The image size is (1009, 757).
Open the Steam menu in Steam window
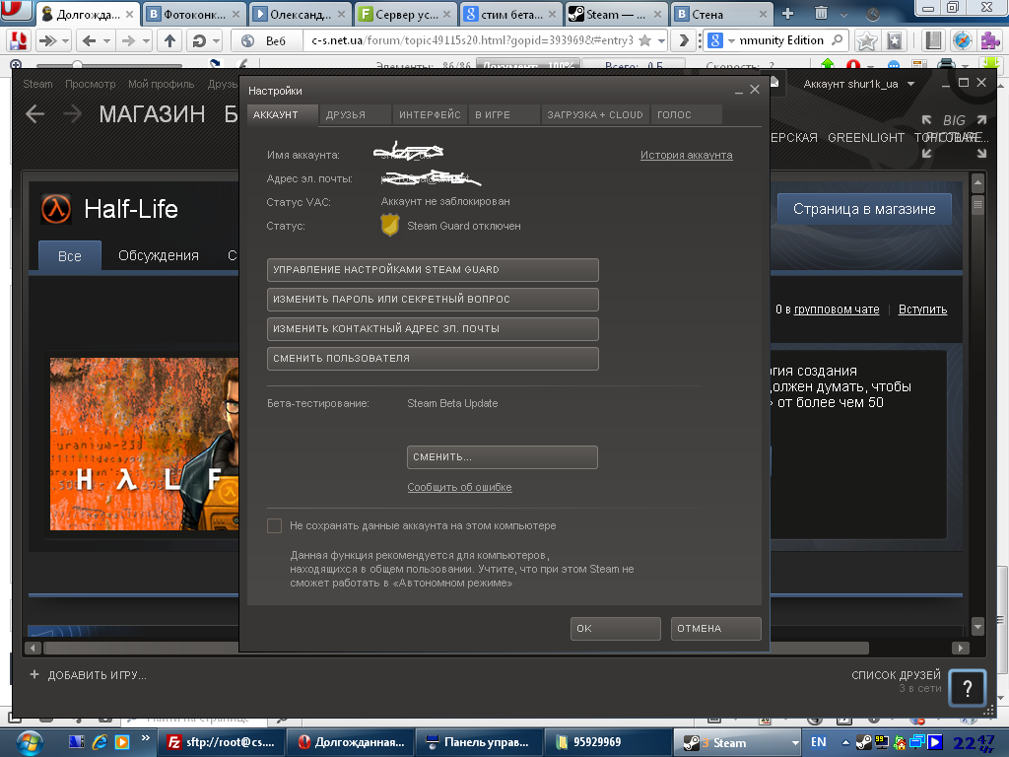coord(38,85)
